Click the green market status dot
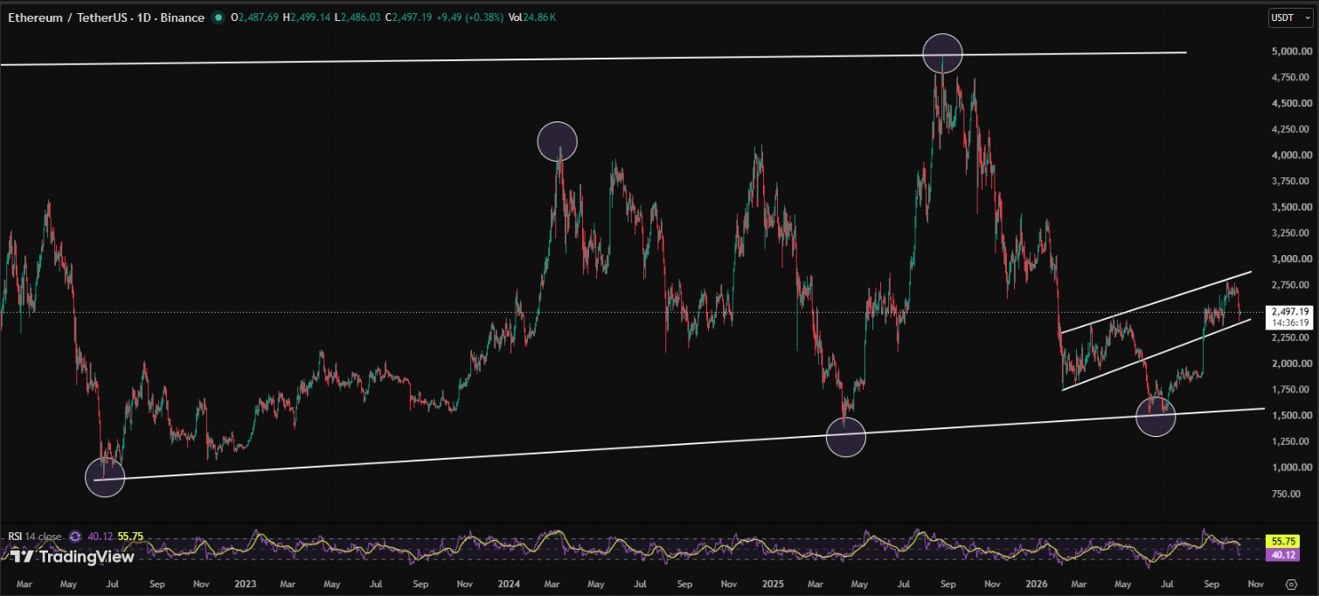This screenshot has width=1319, height=596. coord(217,17)
